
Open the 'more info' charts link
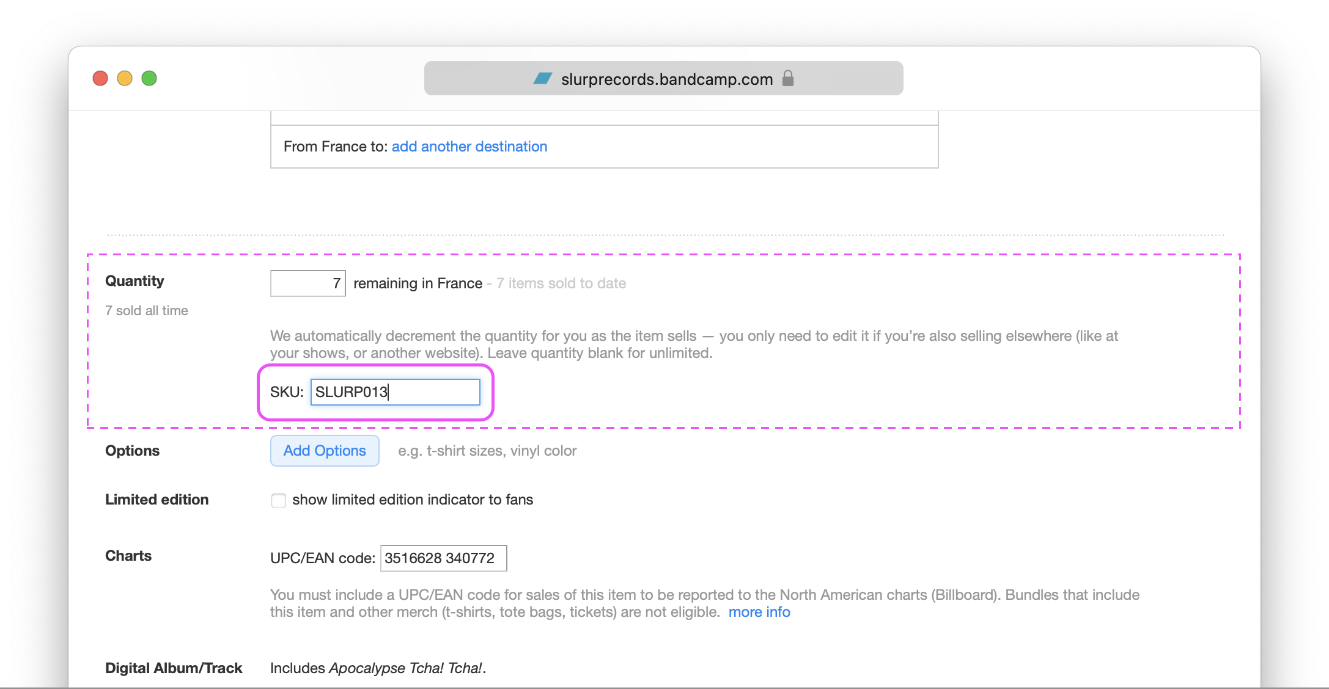[759, 612]
